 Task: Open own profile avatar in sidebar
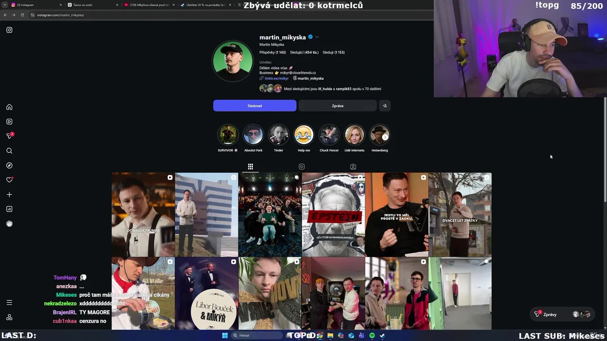click(9, 224)
